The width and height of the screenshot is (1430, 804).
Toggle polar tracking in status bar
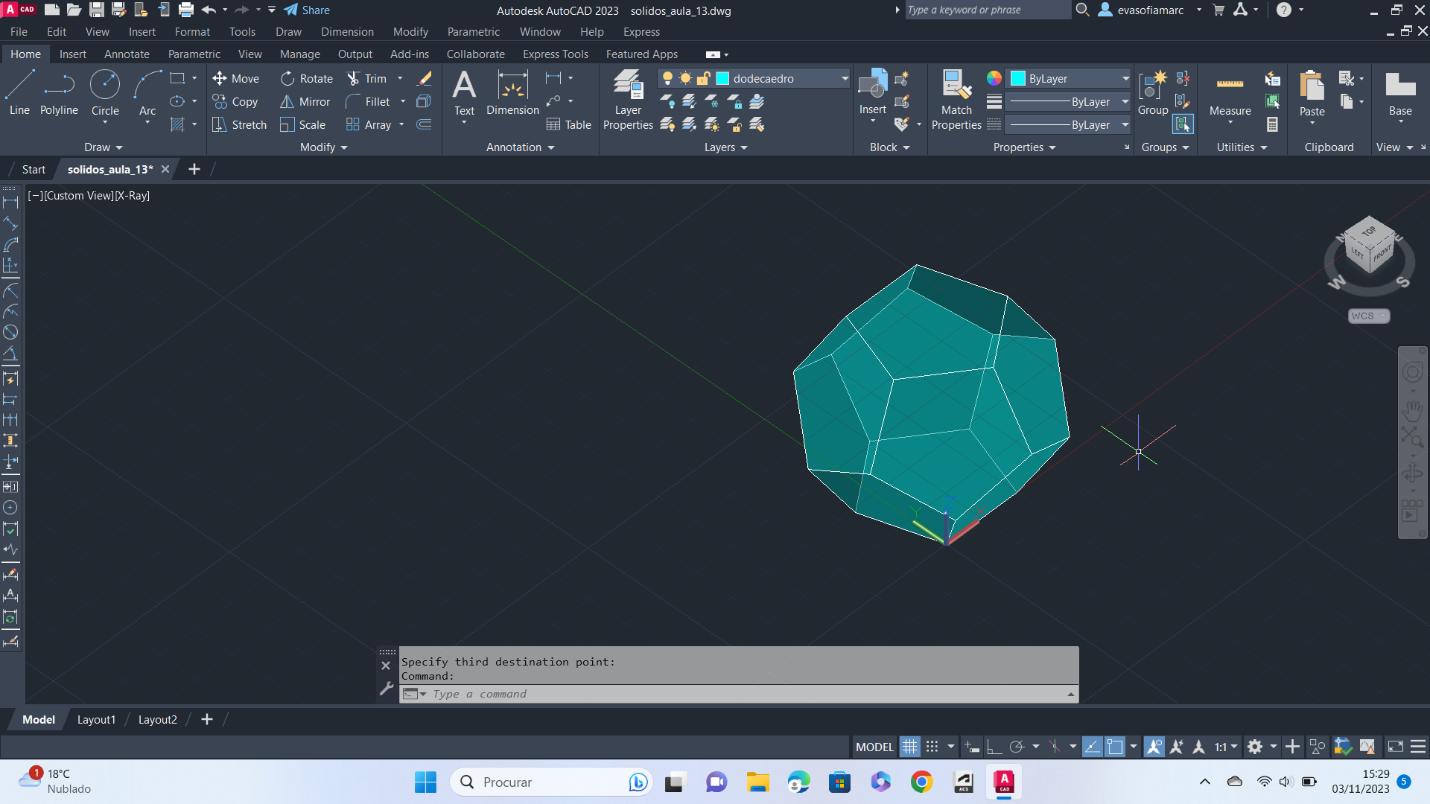coord(1017,747)
